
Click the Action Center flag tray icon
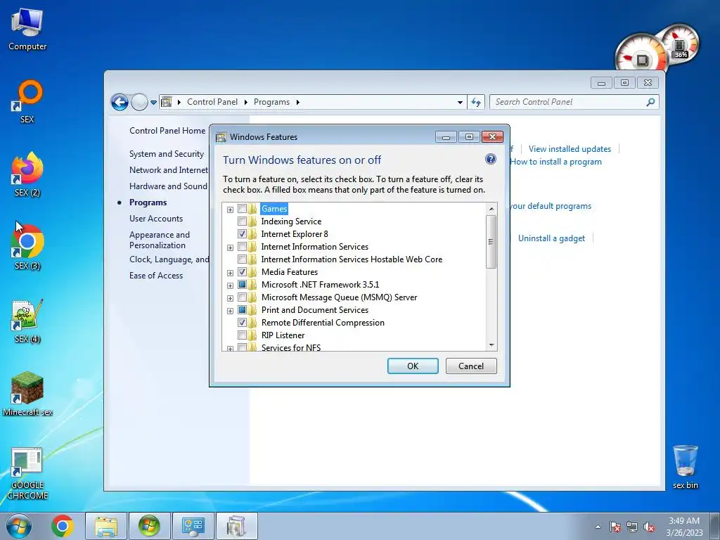(x=615, y=527)
